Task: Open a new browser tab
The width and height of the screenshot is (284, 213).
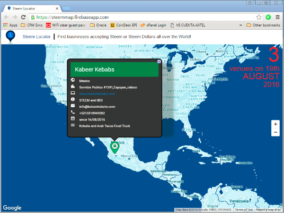Action: point(66,9)
